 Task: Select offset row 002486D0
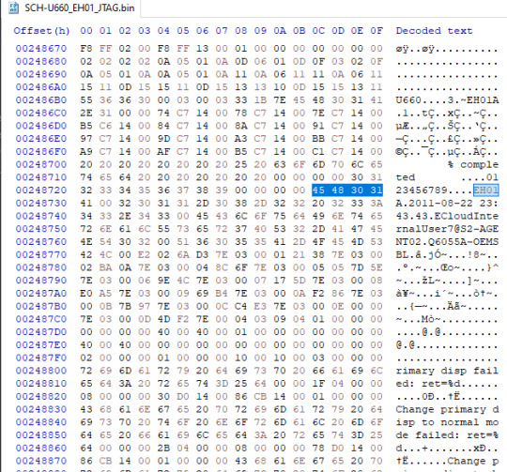coord(41,126)
